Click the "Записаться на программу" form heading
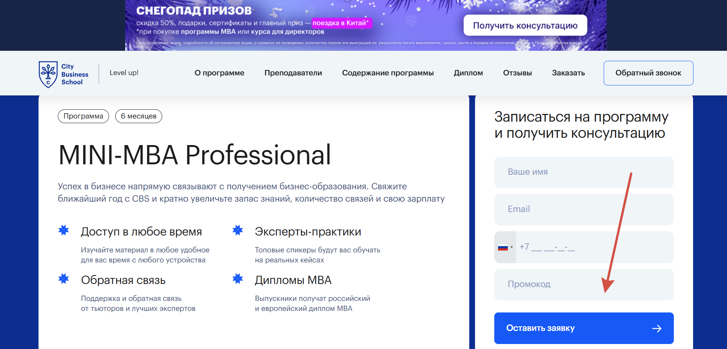The image size is (727, 349). [581, 117]
